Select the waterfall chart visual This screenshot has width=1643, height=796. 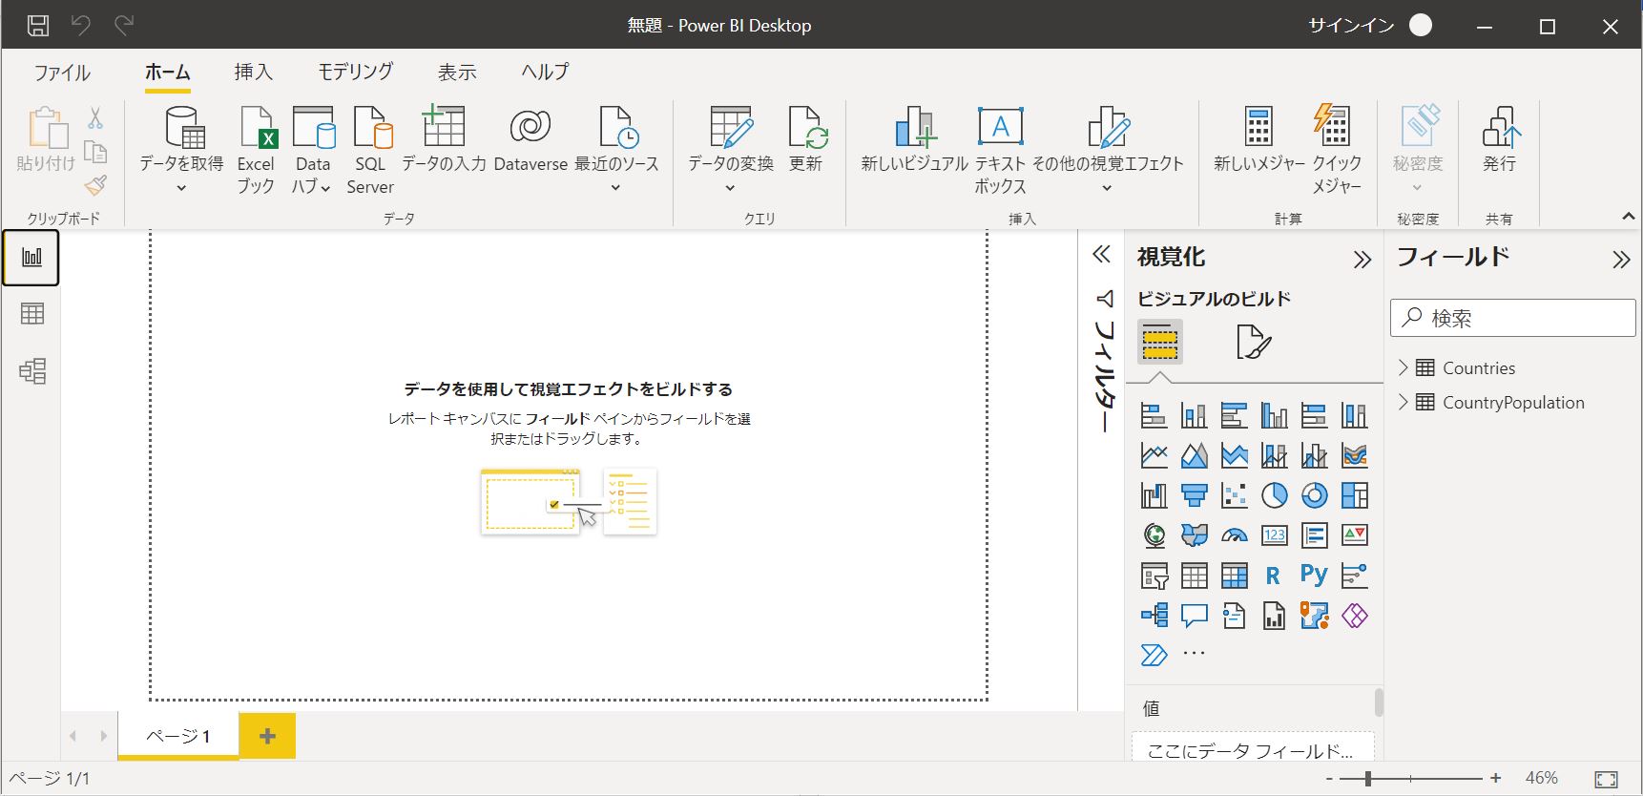pos(1154,495)
